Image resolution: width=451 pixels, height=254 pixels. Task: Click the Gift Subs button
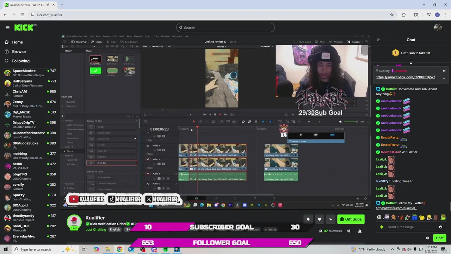tap(351, 219)
